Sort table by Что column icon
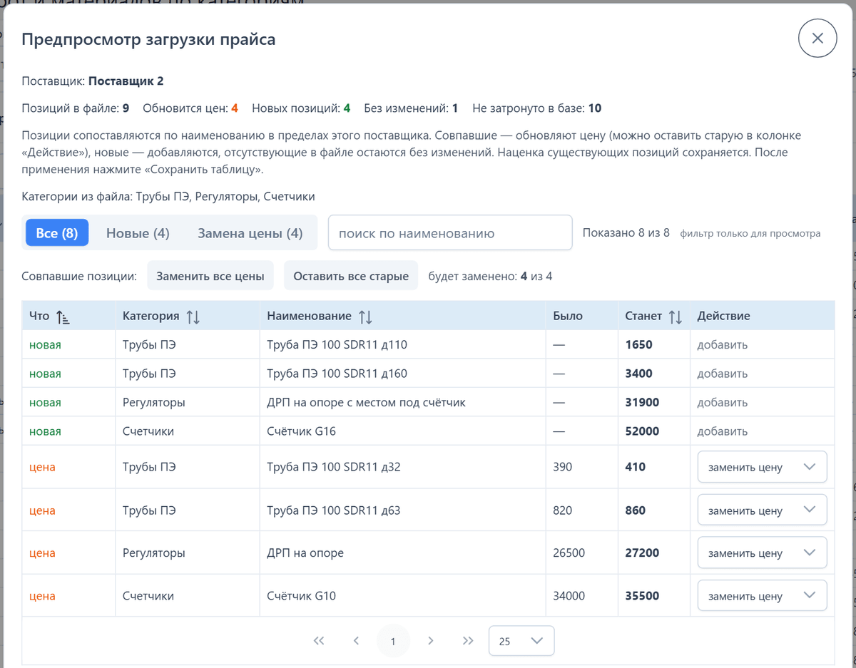The height and width of the screenshot is (668, 856). click(63, 317)
